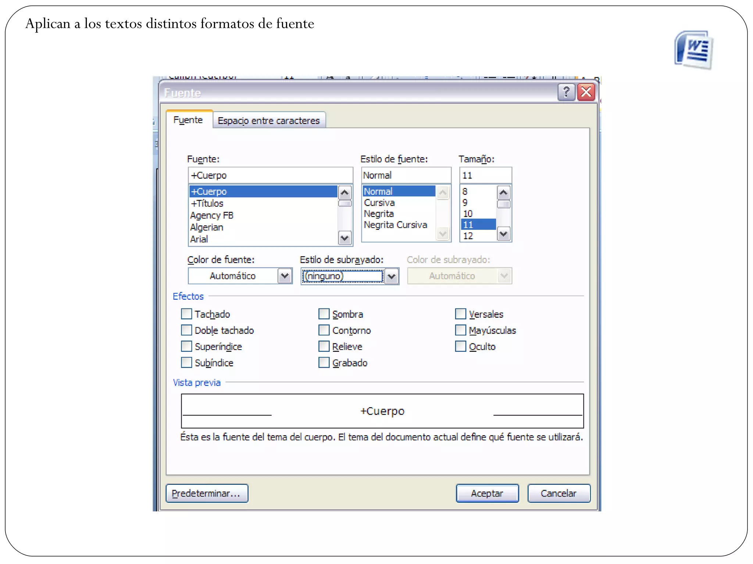Close the Fuente dialog with red X
This screenshot has width=753, height=564.
(x=586, y=92)
